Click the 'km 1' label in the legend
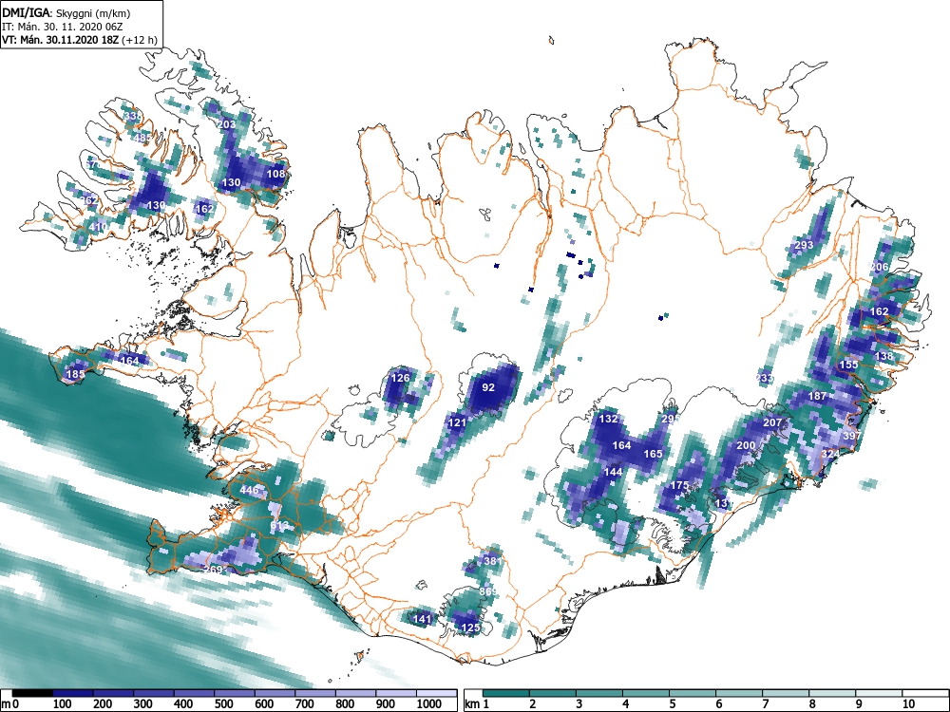 coord(478,703)
